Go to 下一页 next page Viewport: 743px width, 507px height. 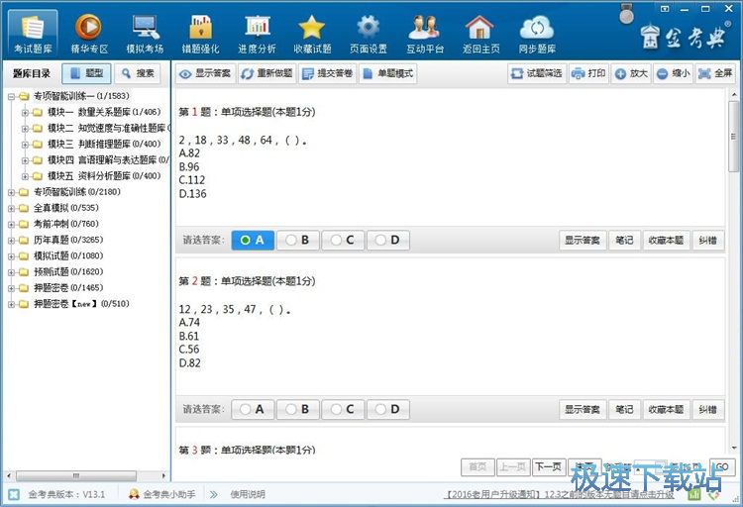click(x=549, y=467)
